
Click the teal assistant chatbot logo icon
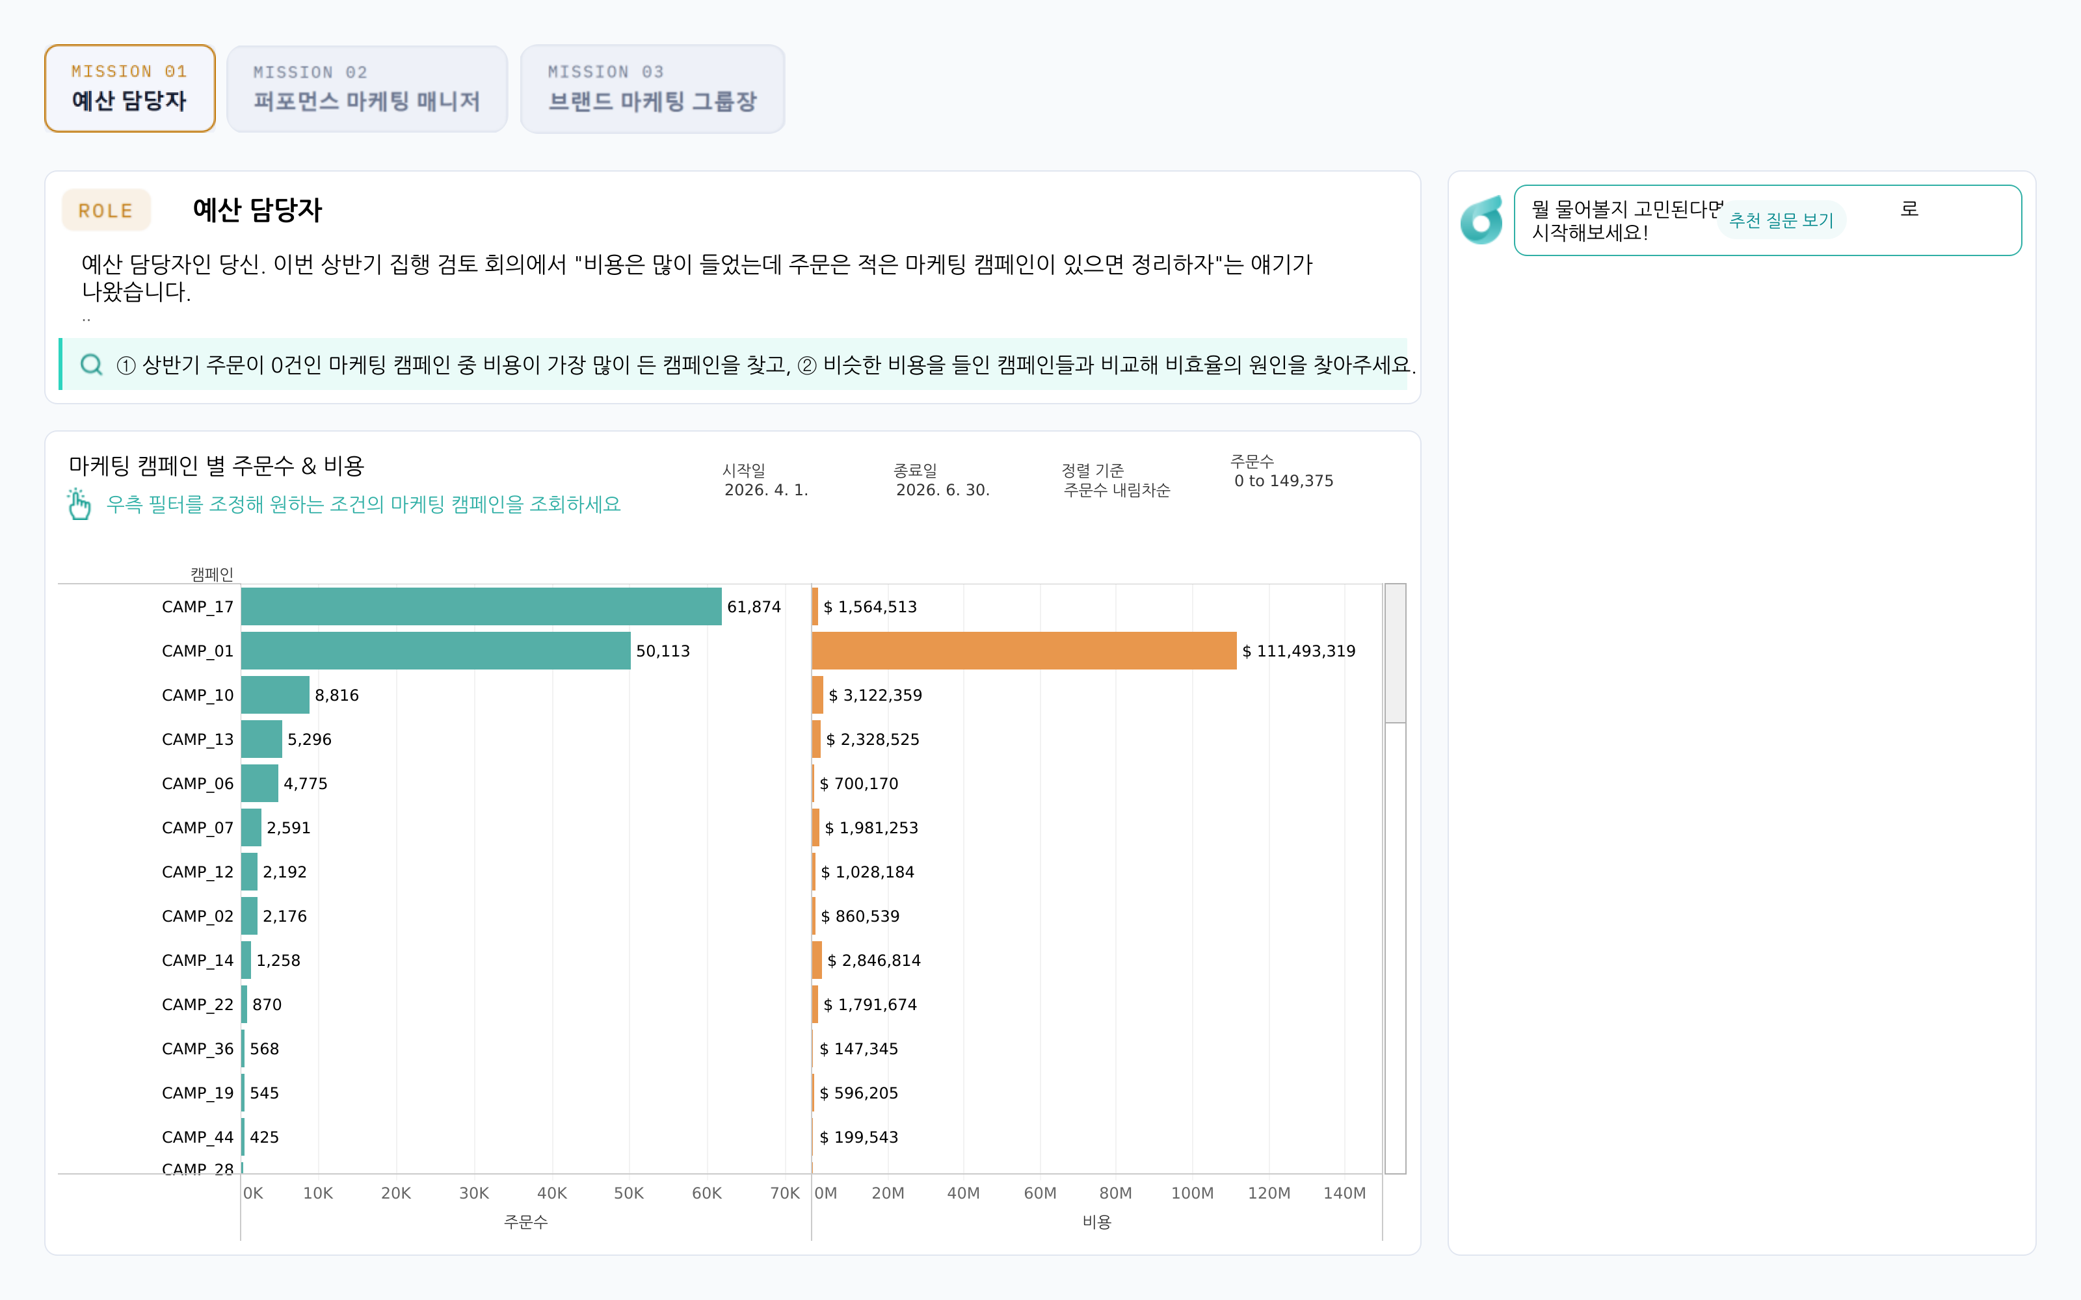pos(1481,221)
